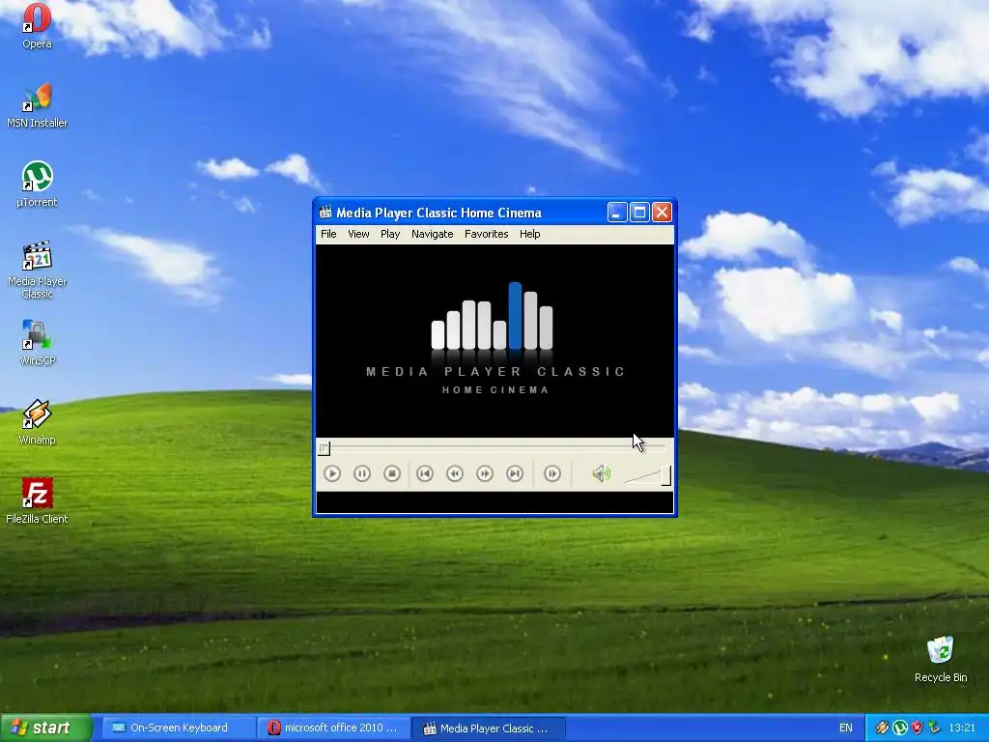Click the Pause playback button

click(x=362, y=473)
